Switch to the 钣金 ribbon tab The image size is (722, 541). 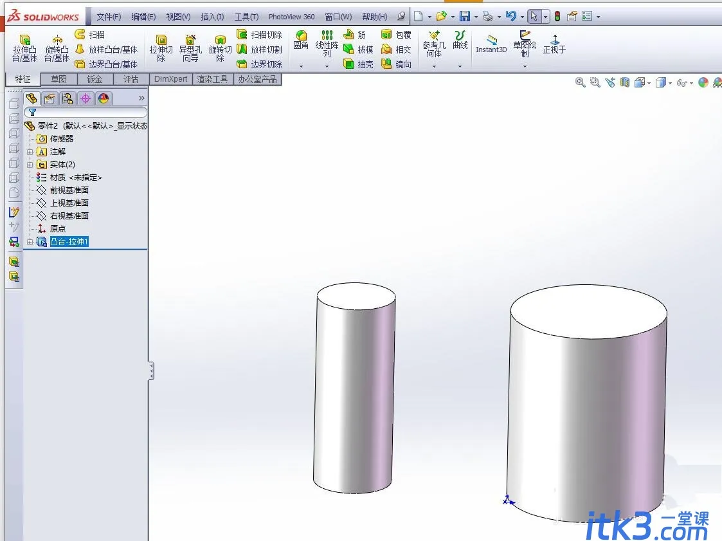point(95,79)
